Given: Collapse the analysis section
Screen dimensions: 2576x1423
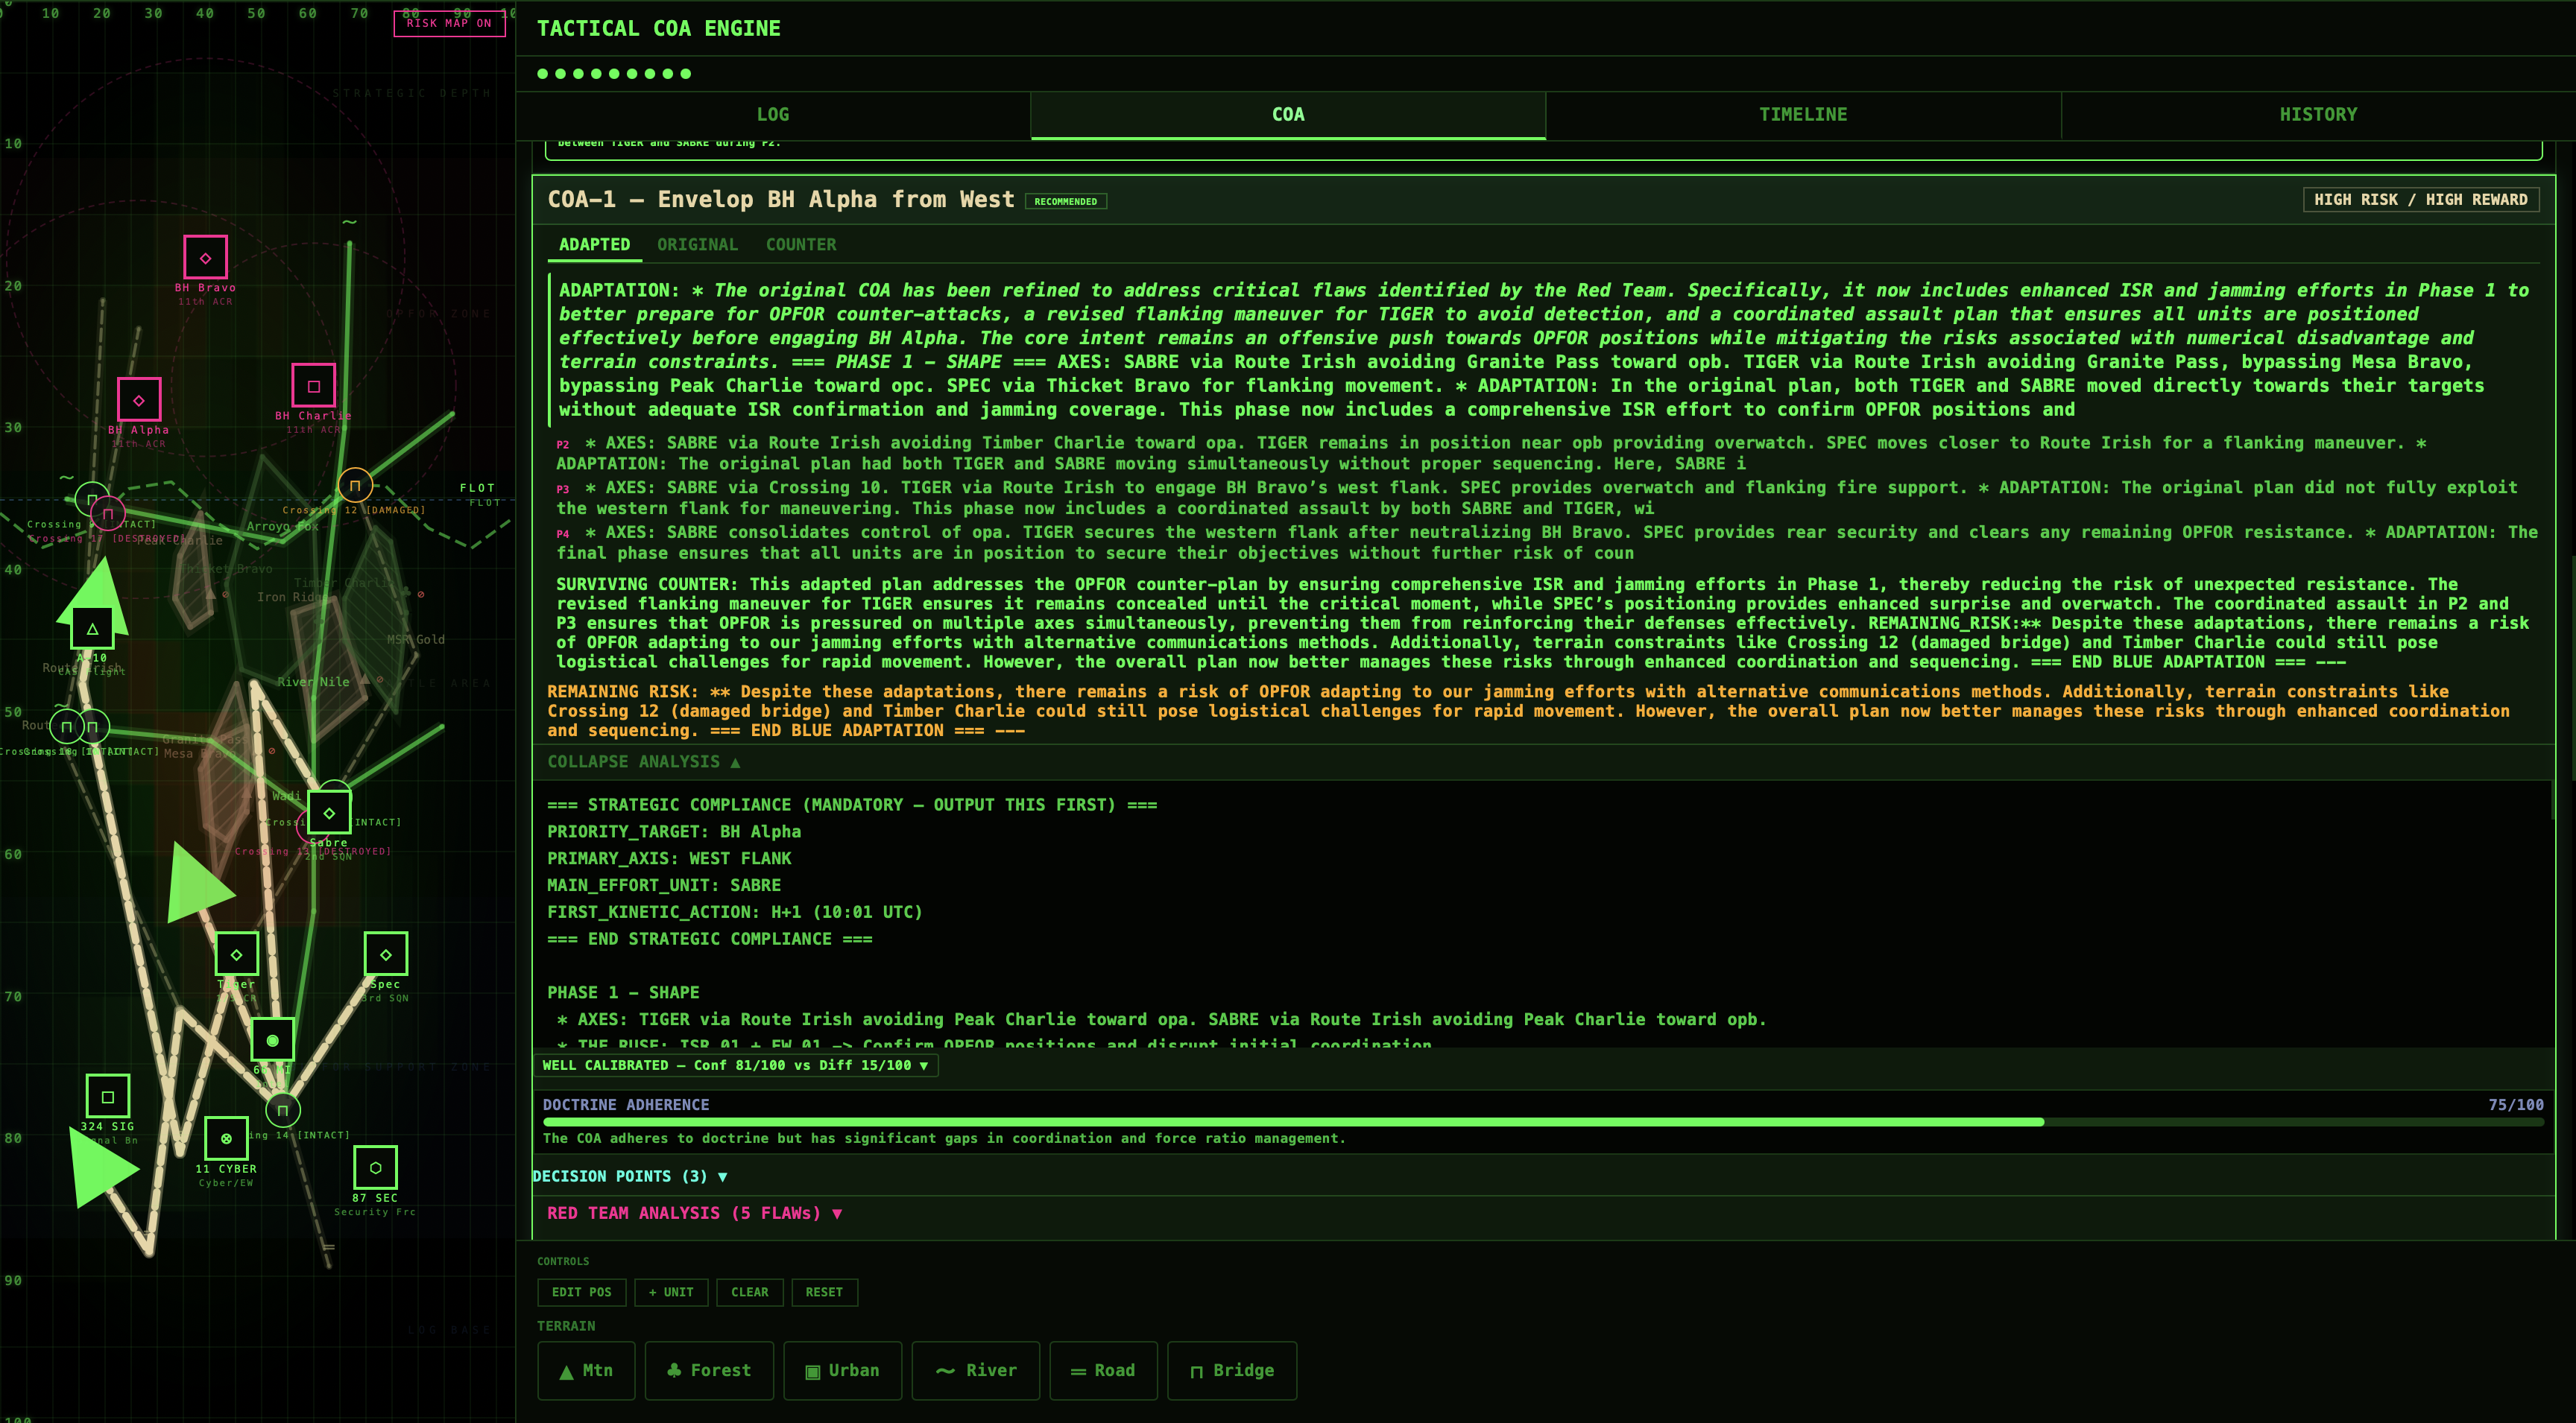Looking at the screenshot, I should pyautogui.click(x=643, y=761).
